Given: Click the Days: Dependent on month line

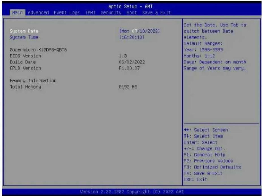Looking at the screenshot, I should pyautogui.click(x=215, y=62).
